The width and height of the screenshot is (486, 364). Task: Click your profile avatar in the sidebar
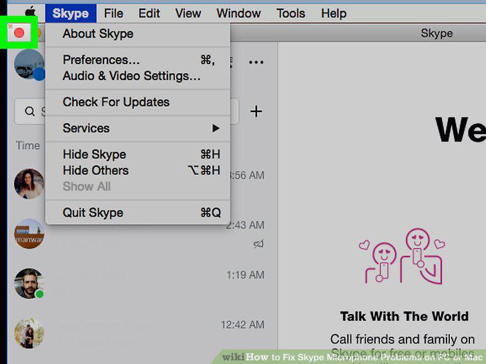coord(29,65)
